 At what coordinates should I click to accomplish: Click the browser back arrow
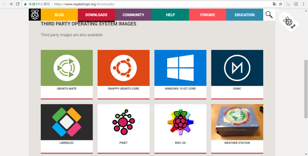pyautogui.click(x=4, y=4)
